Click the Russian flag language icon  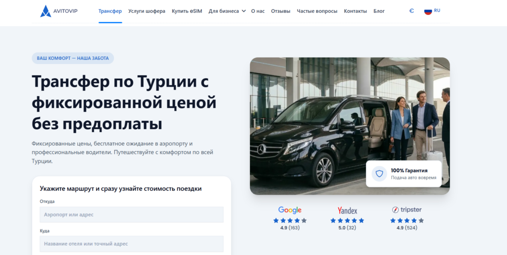click(x=428, y=11)
